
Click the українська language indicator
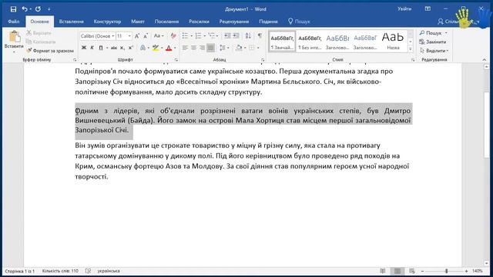point(109,271)
